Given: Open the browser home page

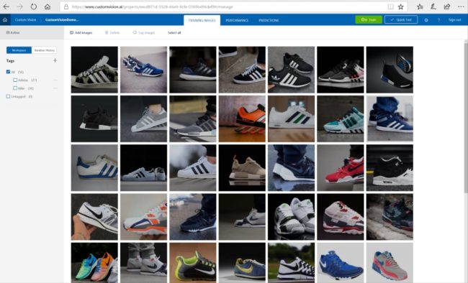Looking at the screenshot, I should pos(48,6).
